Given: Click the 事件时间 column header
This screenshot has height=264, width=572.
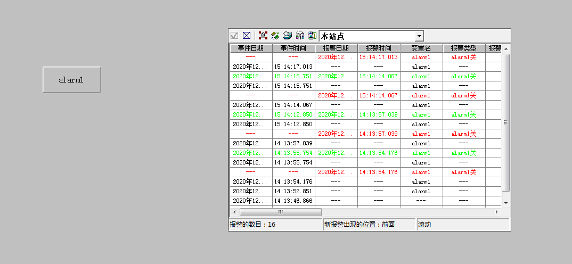Looking at the screenshot, I should point(293,48).
